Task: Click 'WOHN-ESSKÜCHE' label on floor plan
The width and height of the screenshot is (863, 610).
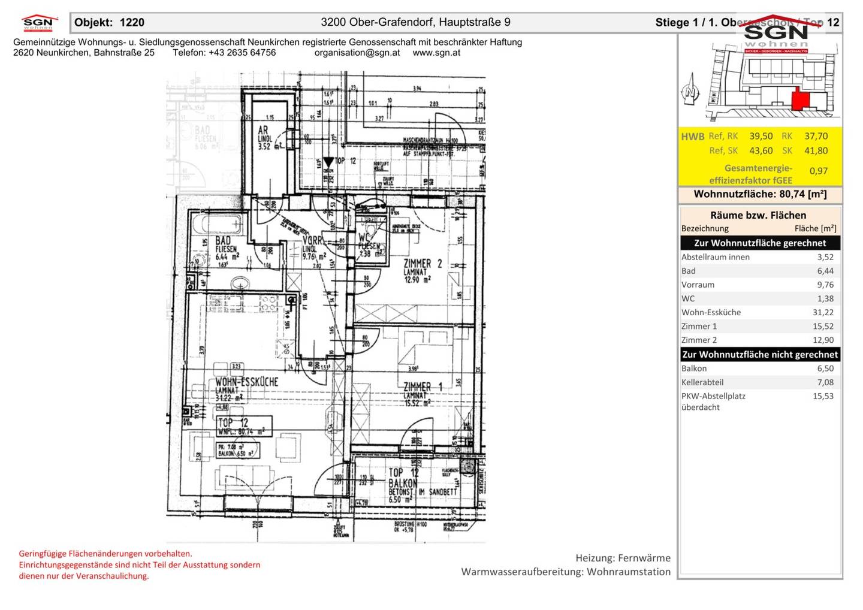Action: [x=246, y=382]
